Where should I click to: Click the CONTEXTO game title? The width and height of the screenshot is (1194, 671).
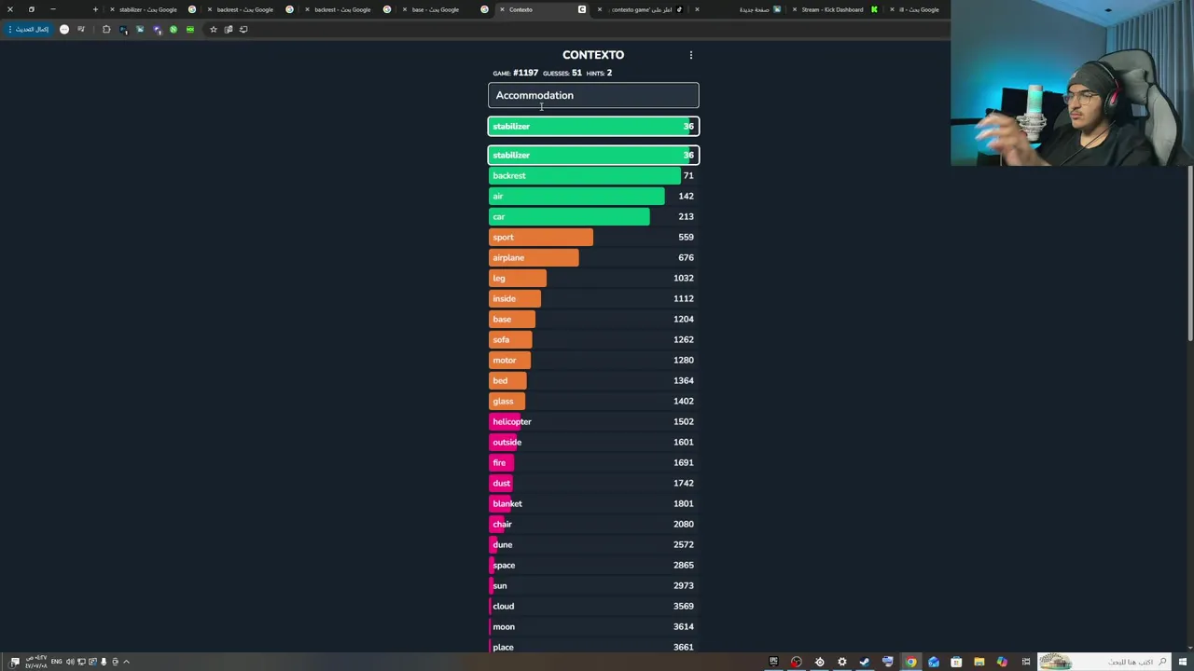pyautogui.click(x=593, y=55)
